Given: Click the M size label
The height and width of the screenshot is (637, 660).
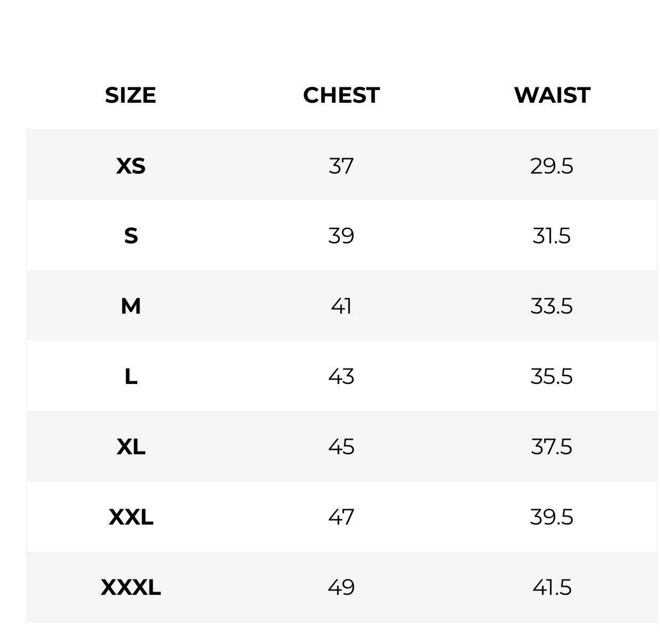Looking at the screenshot, I should coord(131,306).
